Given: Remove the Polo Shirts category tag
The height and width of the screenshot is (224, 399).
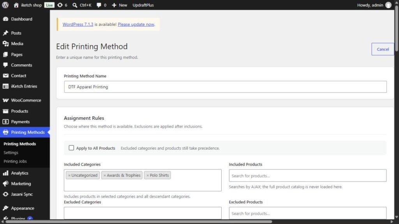Looking at the screenshot, I should tap(148, 175).
